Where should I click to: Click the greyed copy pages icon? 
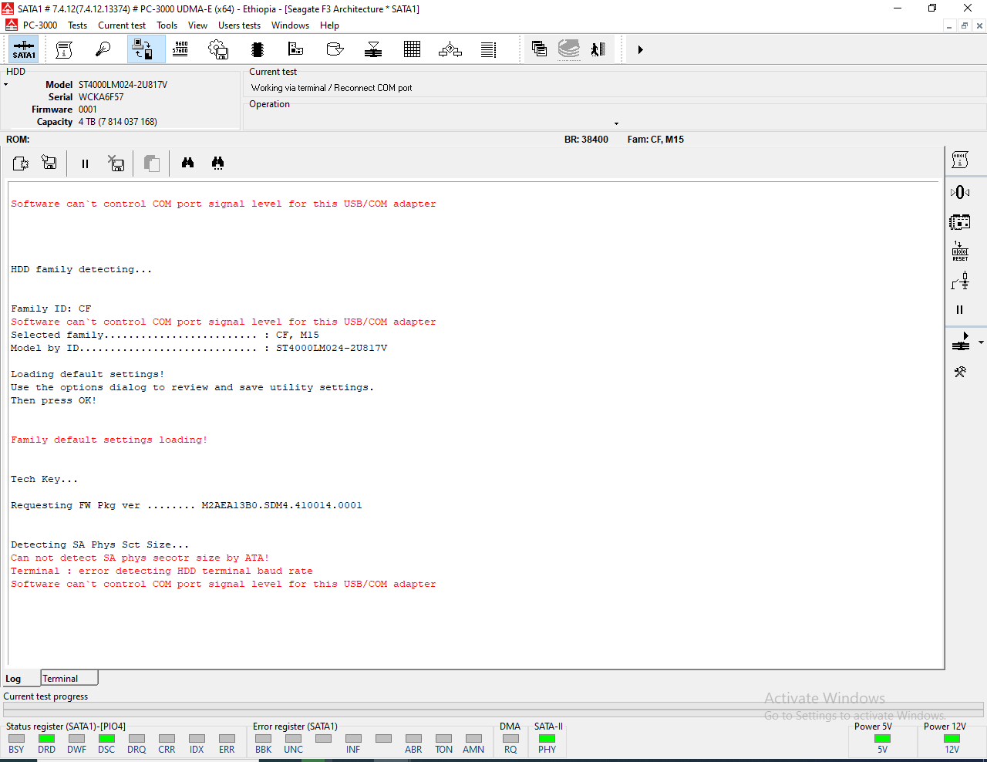tap(151, 163)
